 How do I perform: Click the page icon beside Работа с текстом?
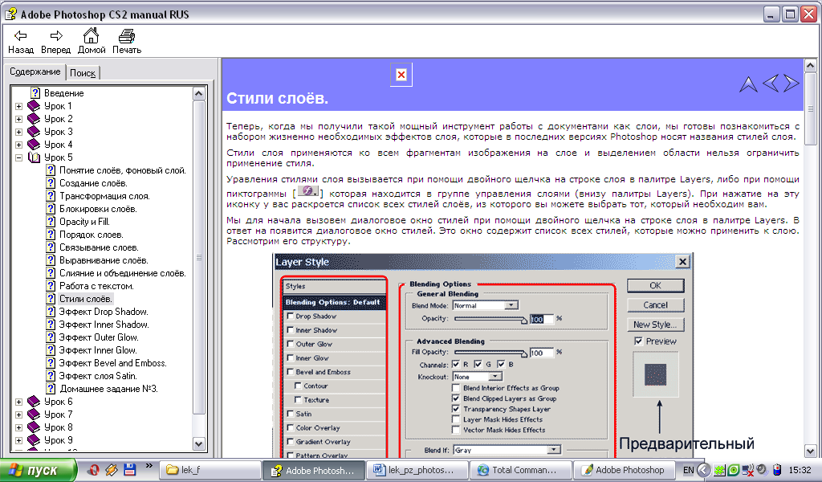tap(51, 286)
